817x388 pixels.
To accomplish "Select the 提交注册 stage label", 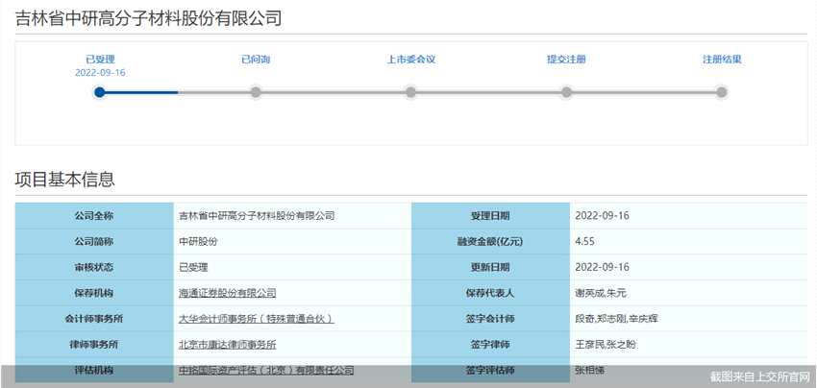I will (566, 60).
